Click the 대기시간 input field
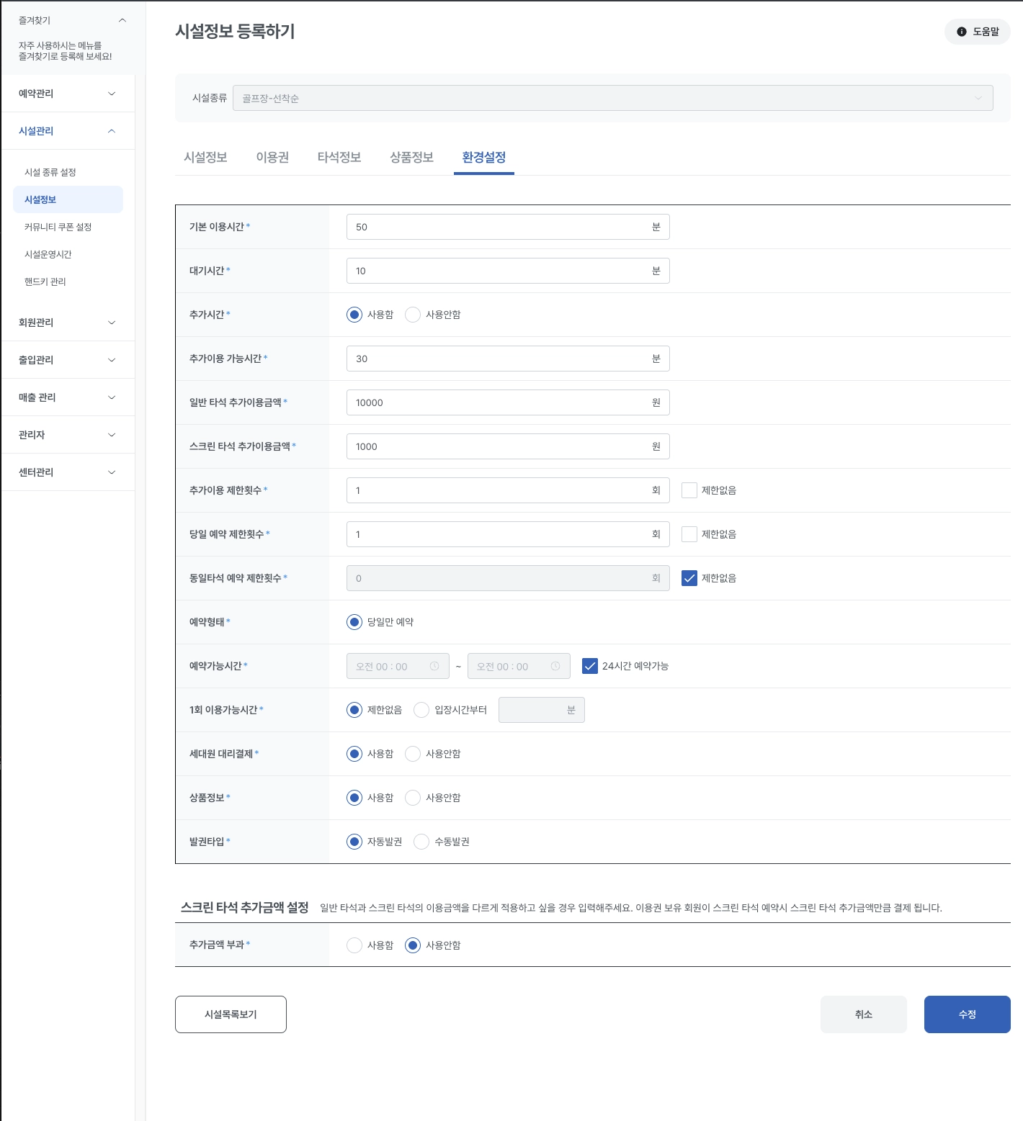This screenshot has width=1023, height=1121. tap(508, 271)
